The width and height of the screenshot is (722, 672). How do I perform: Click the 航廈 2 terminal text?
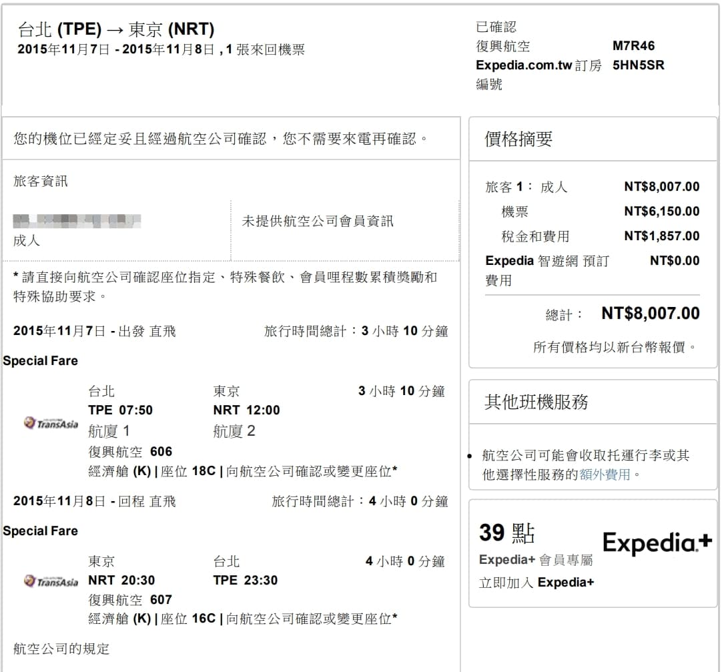coord(234,432)
